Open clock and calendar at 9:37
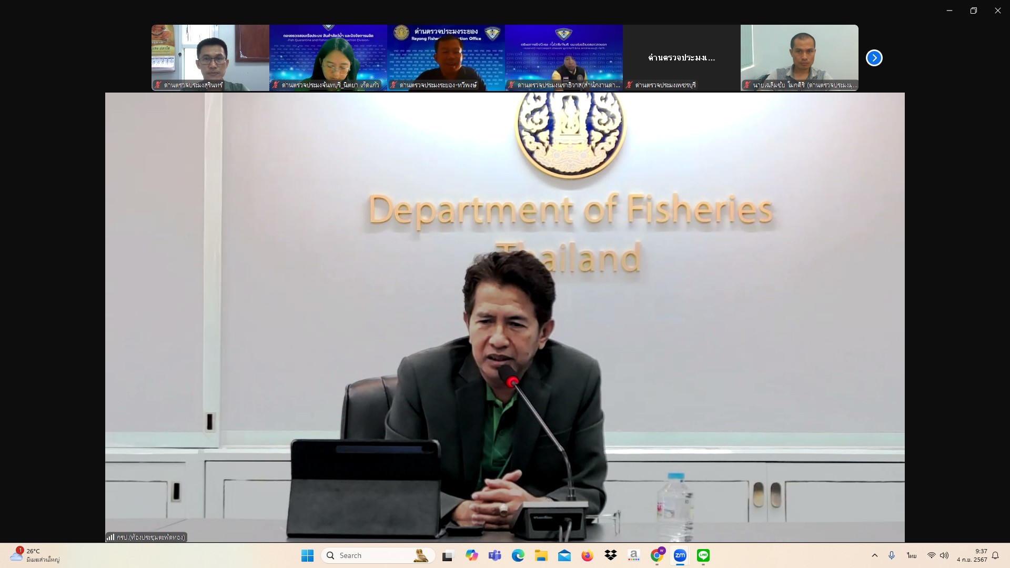This screenshot has width=1010, height=568. pyautogui.click(x=972, y=555)
